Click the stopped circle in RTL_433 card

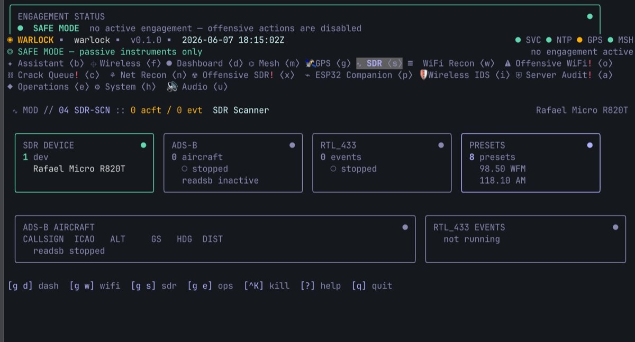(333, 169)
